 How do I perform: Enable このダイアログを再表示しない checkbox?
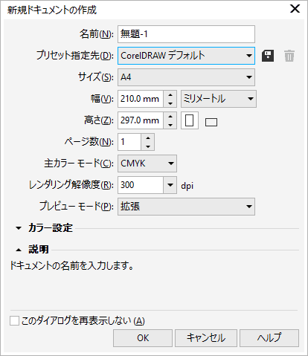pyautogui.click(x=14, y=320)
